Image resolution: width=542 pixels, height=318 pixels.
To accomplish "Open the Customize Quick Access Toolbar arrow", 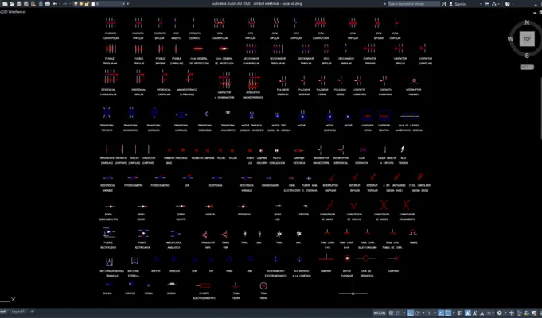I will (128, 4).
